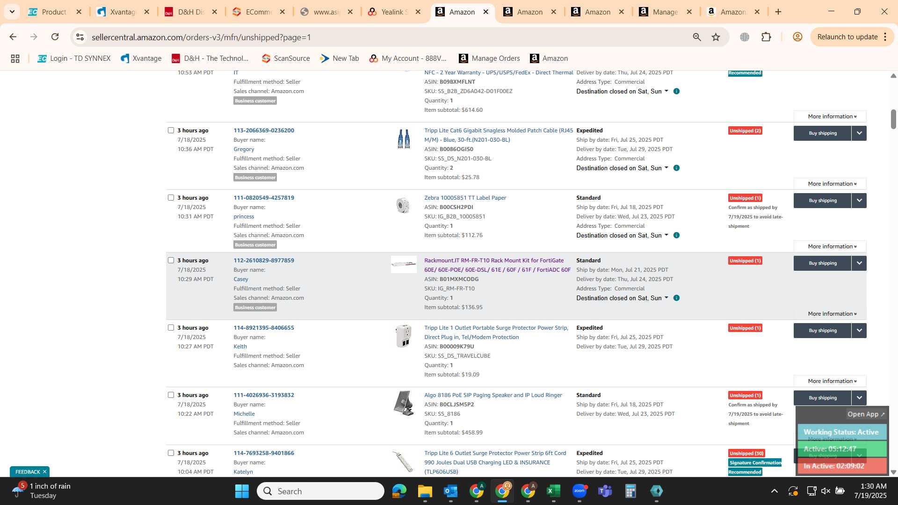The image size is (898, 505).
Task: Select checkbox for order 111-4026936-3193832
Action: pyautogui.click(x=171, y=395)
